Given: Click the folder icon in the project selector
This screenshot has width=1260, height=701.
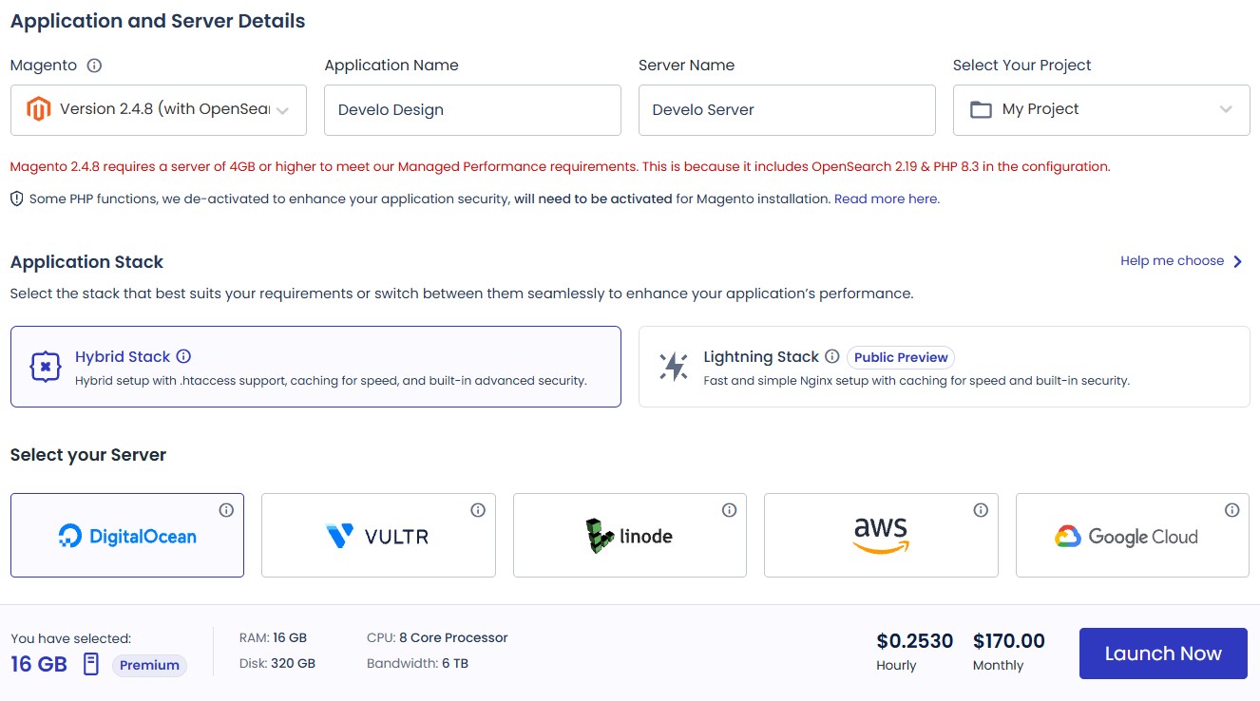Looking at the screenshot, I should [x=980, y=109].
